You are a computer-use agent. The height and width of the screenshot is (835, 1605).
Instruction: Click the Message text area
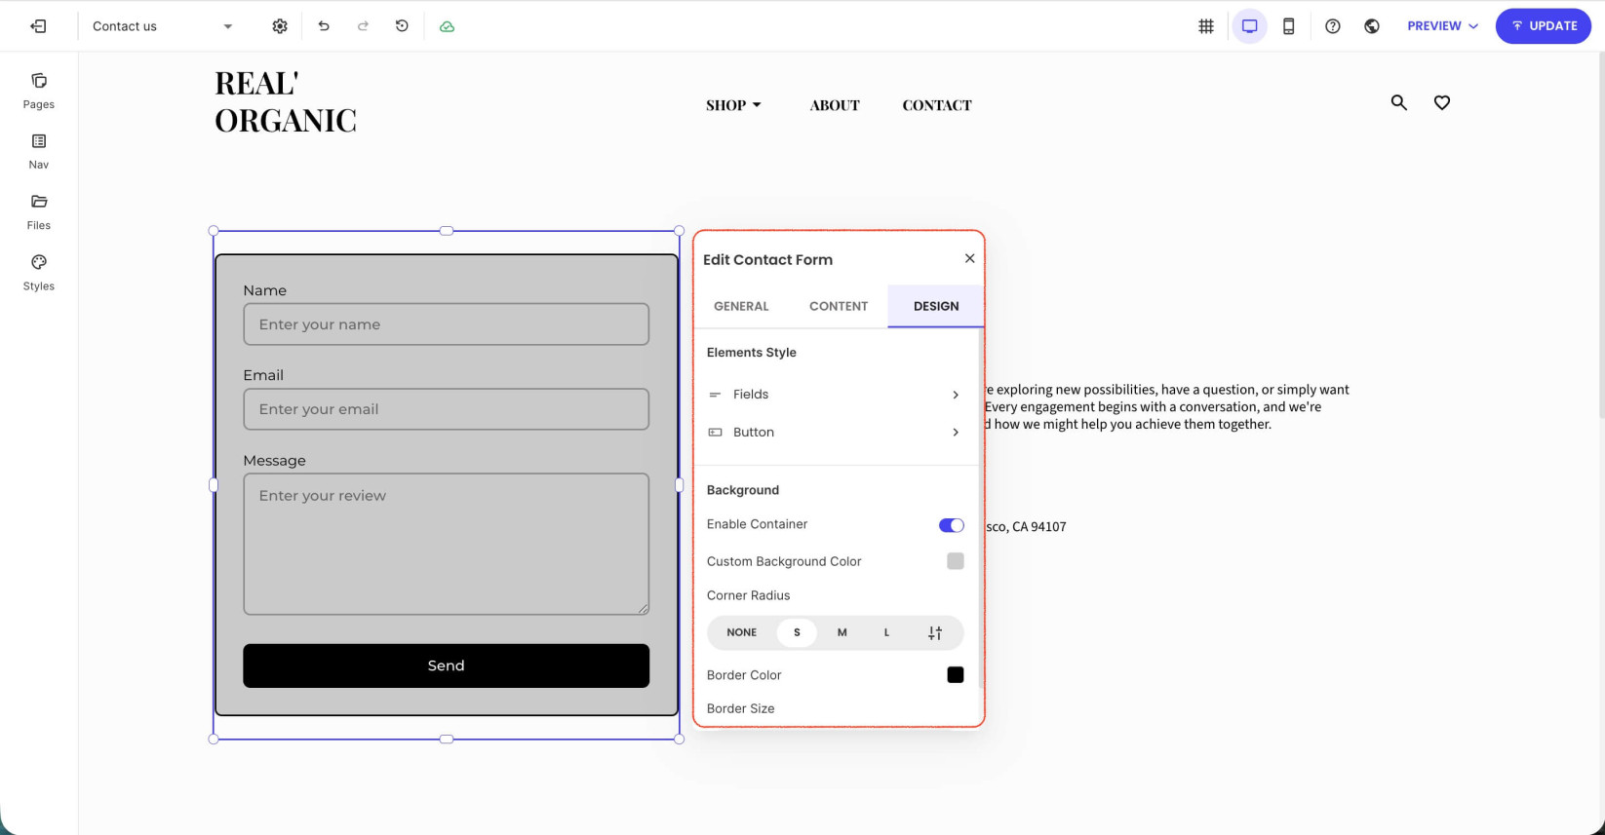(x=446, y=544)
